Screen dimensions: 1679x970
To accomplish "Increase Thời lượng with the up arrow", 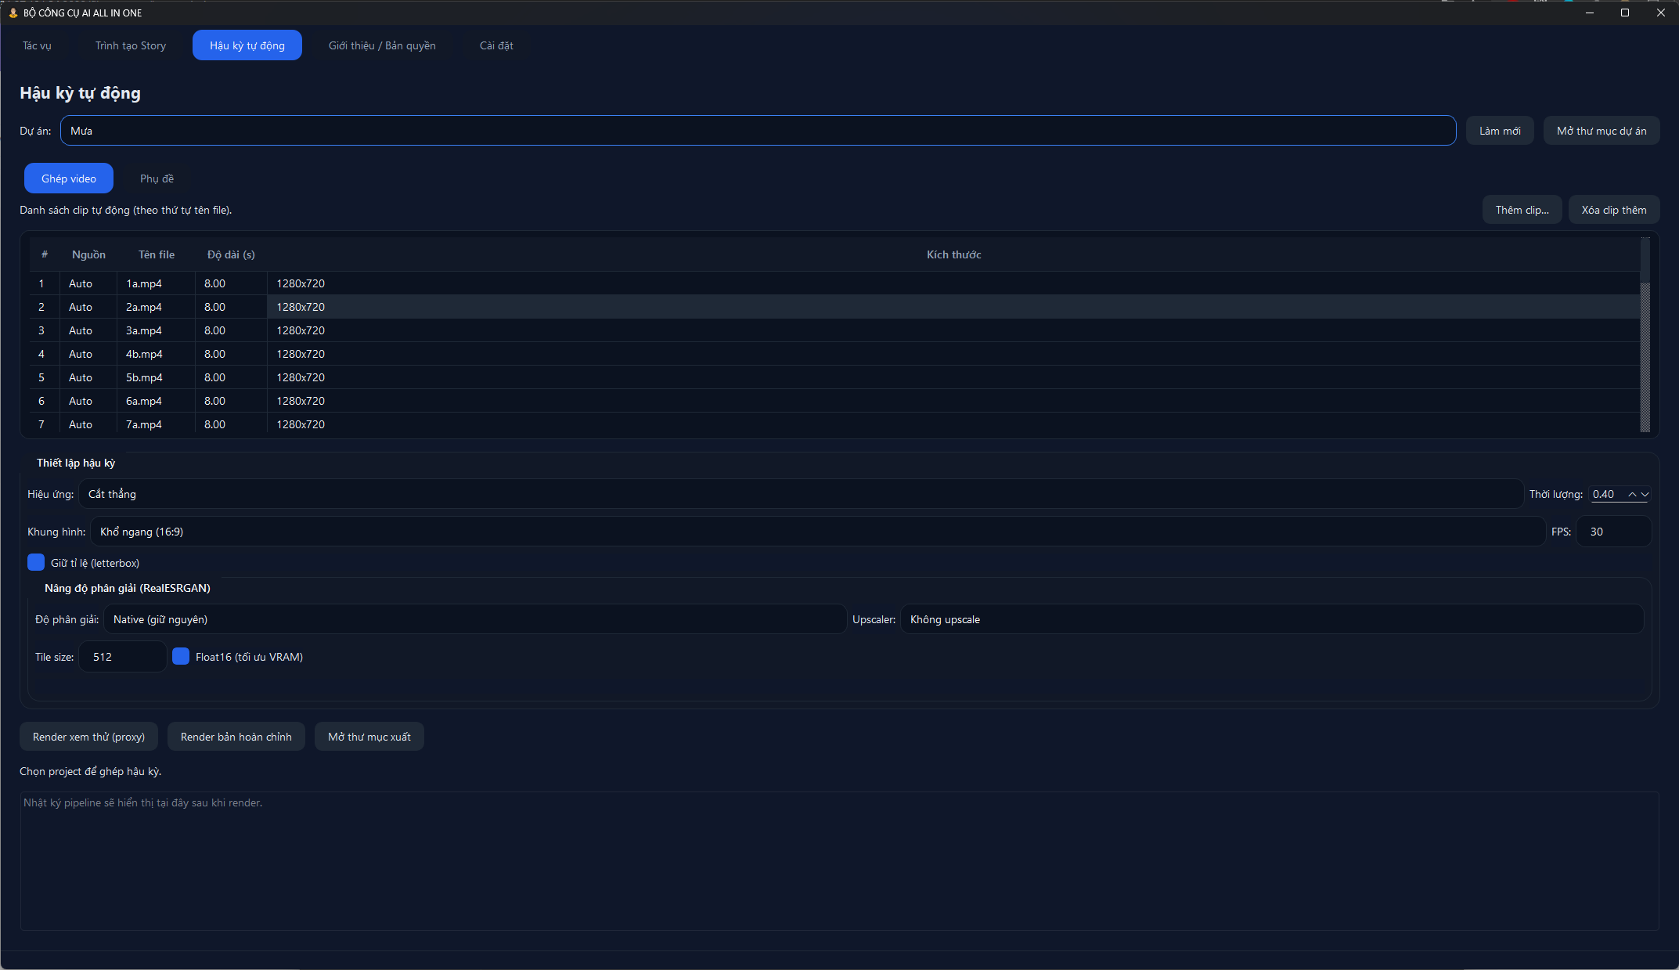I will pos(1632,494).
